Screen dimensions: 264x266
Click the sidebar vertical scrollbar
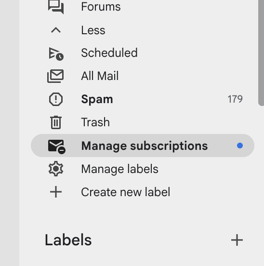(x=261, y=53)
